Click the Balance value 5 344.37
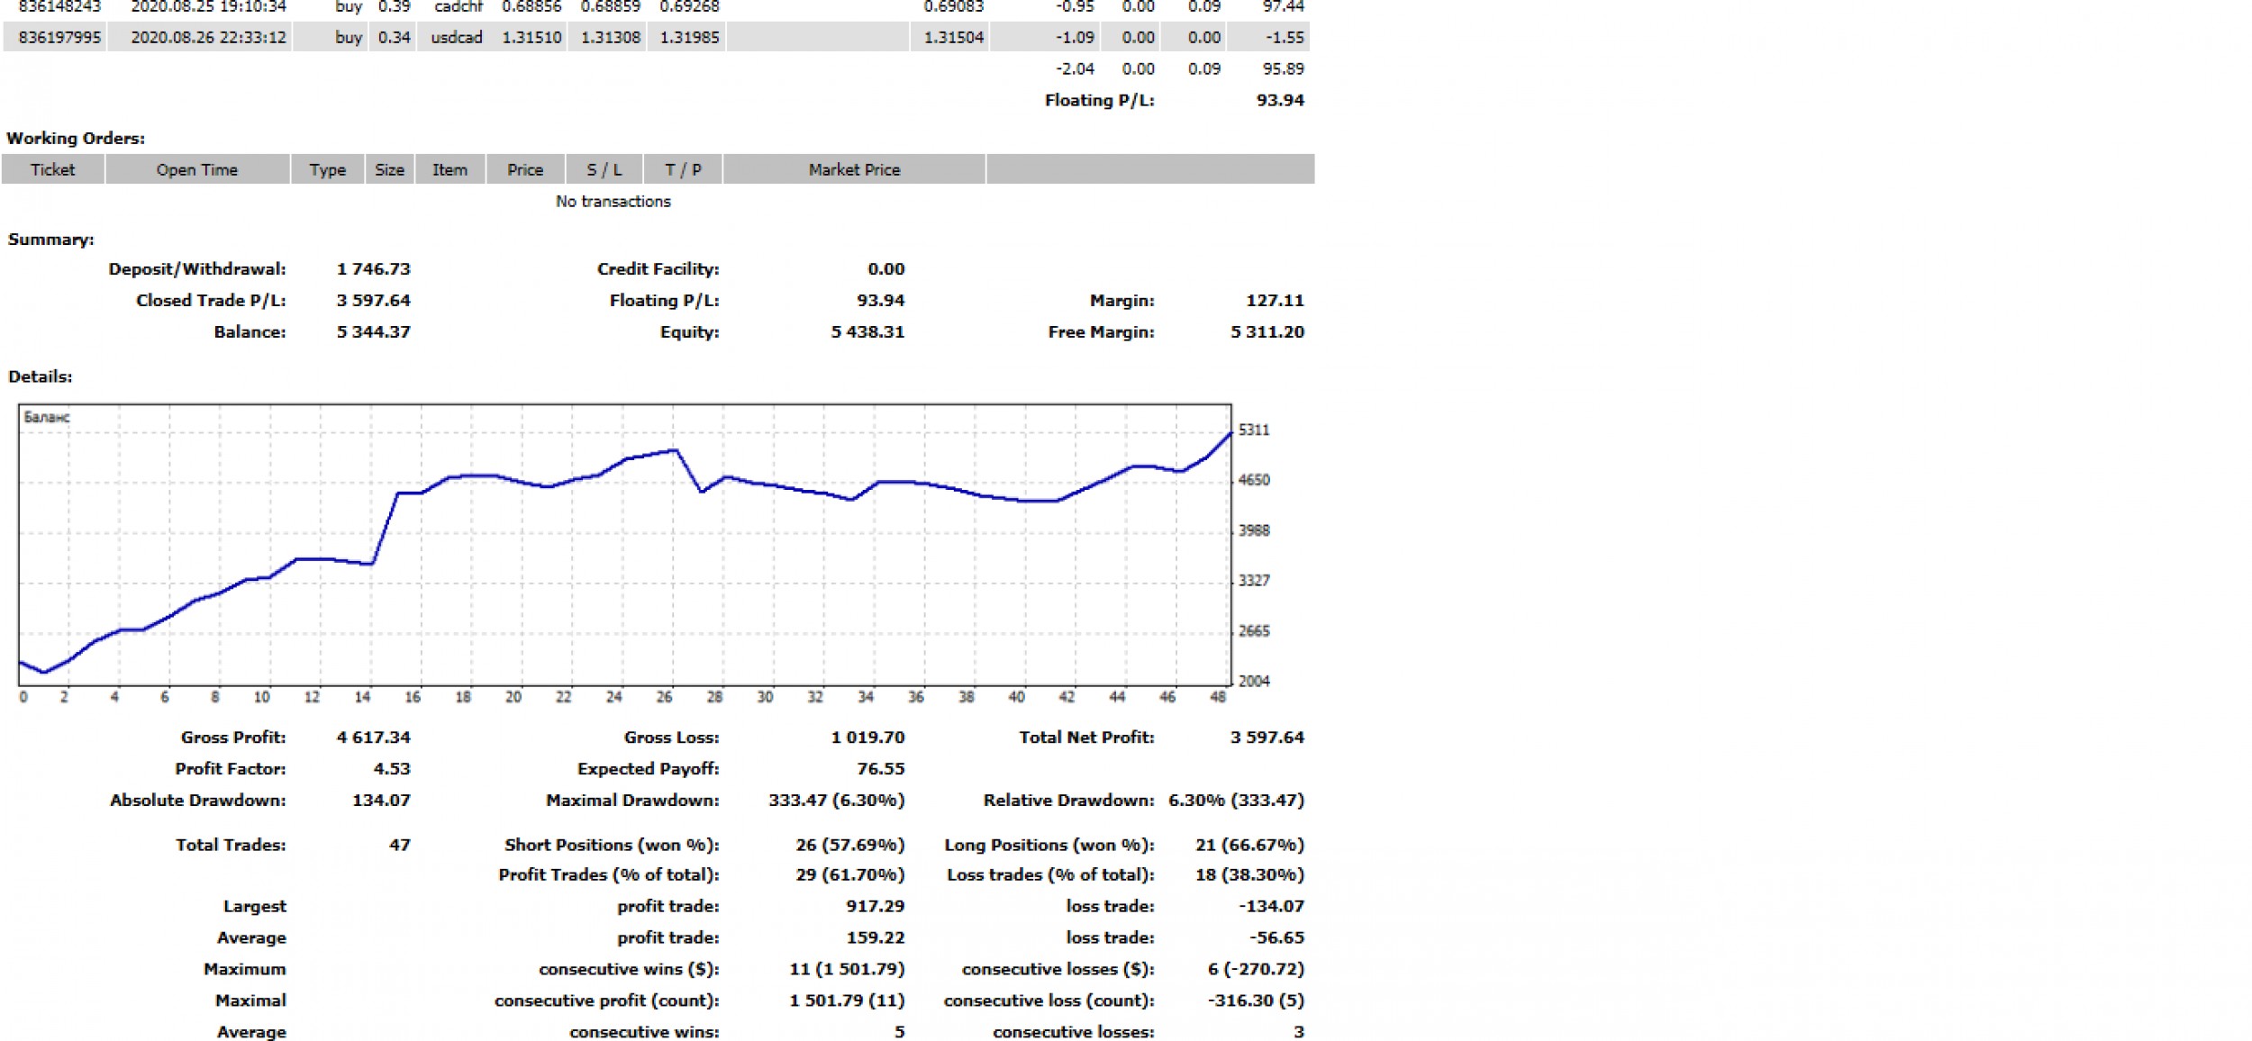The image size is (2252, 1041). pos(373,331)
